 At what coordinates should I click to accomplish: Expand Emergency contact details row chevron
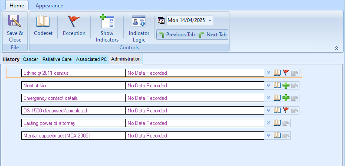point(269,98)
